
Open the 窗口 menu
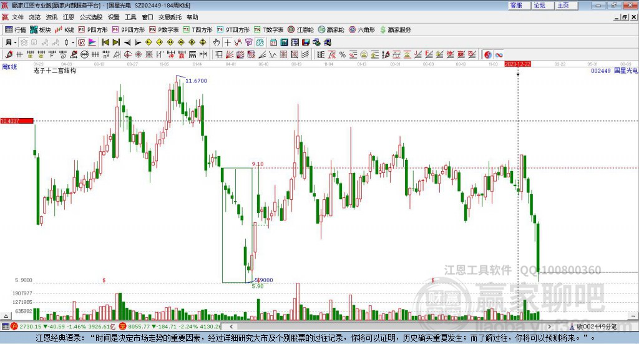point(147,17)
